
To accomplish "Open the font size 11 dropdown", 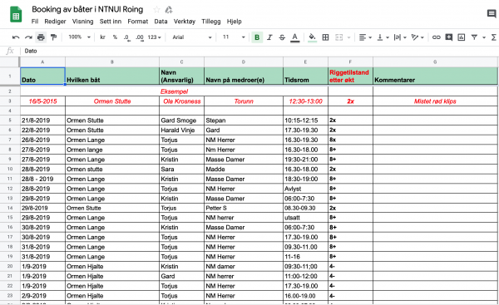I will pos(234,37).
